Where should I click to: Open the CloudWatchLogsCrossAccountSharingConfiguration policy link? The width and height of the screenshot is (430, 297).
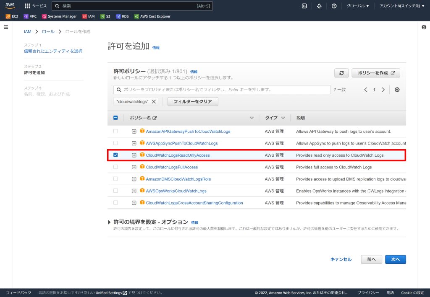coord(194,203)
